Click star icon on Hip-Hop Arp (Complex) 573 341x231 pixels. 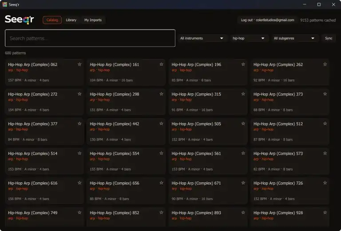pos(325,154)
